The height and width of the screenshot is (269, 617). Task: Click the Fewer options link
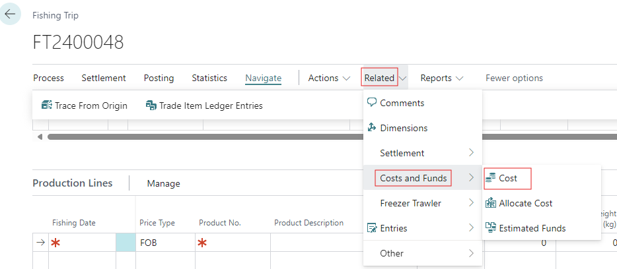(x=514, y=78)
